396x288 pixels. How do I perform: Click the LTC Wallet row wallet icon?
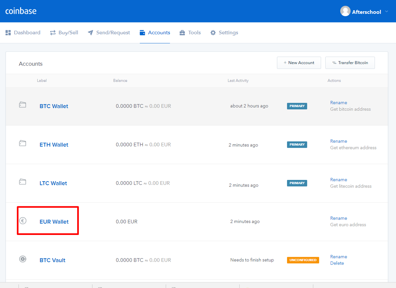22,182
